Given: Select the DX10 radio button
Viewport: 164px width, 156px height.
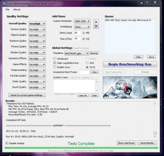Looking at the screenshot, I should pos(87,67).
